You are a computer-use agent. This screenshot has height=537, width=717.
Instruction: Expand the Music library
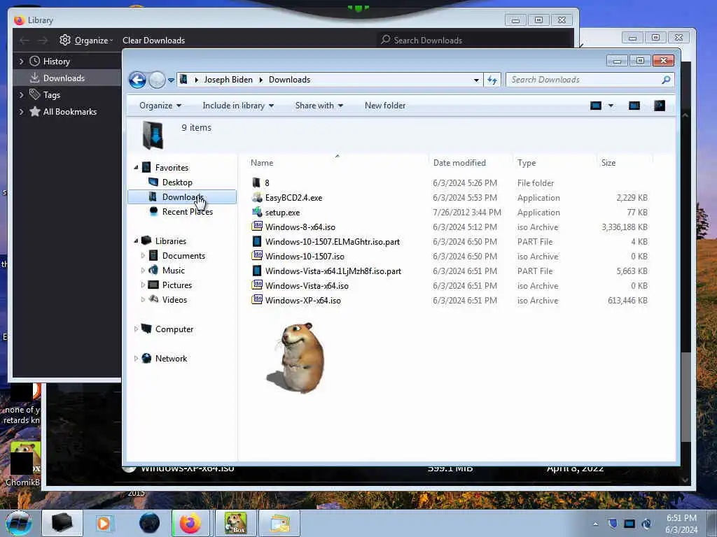point(143,271)
